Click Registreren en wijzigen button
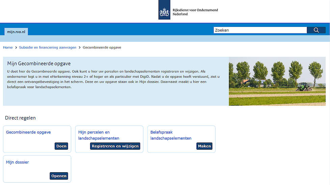The image size is (330, 185). (115, 146)
